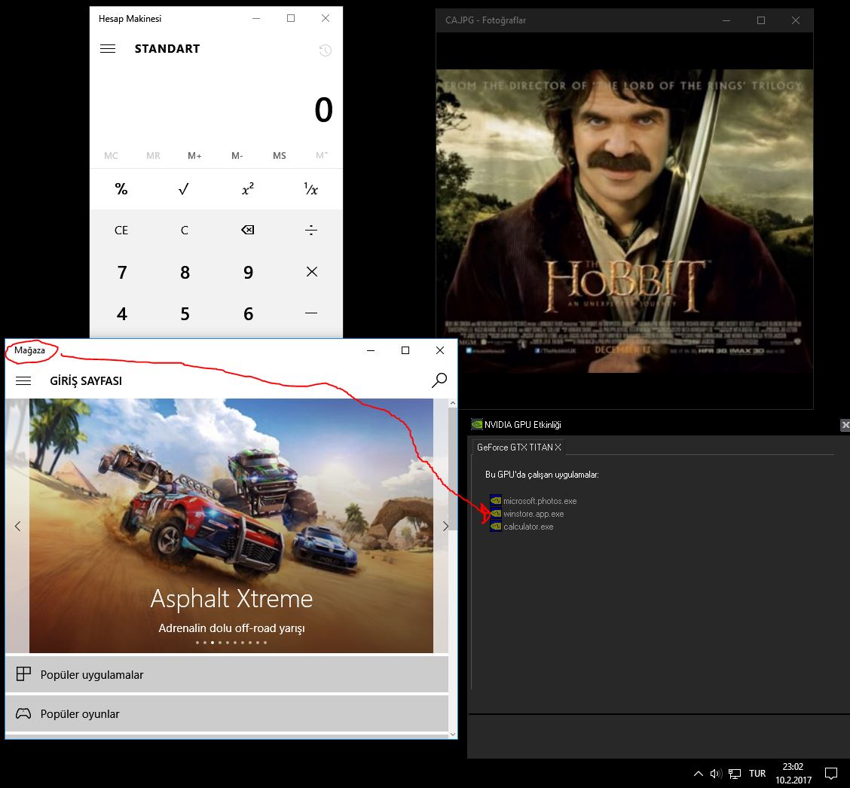The image size is (850, 788).
Task: Click the Store scrollbar up arrow
Action: 453,403
